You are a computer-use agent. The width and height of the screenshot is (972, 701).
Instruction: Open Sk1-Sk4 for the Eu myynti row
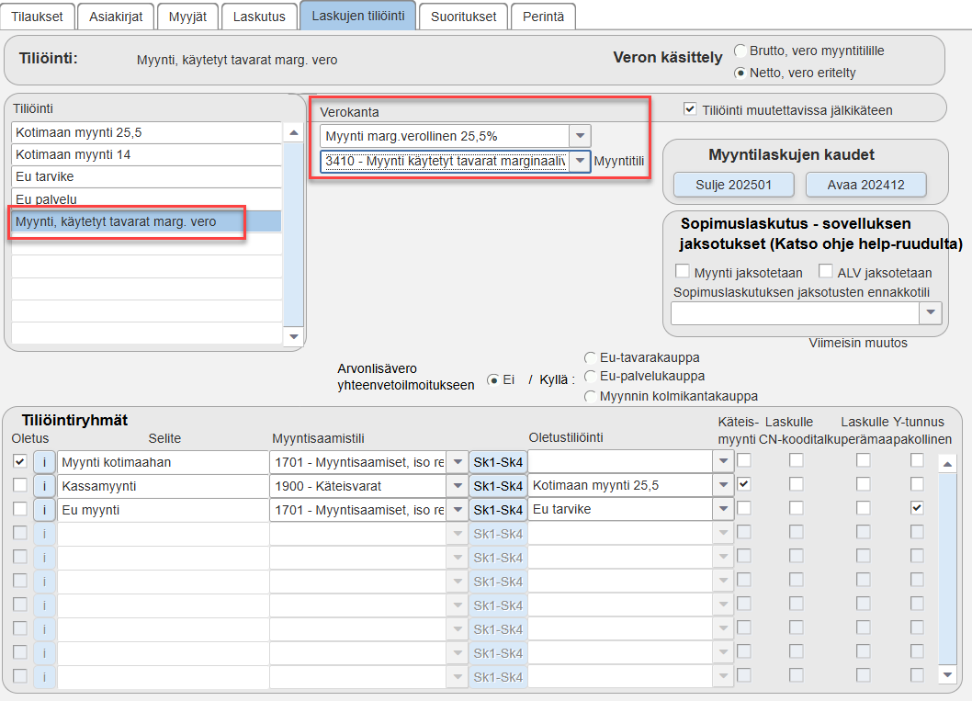pos(498,510)
